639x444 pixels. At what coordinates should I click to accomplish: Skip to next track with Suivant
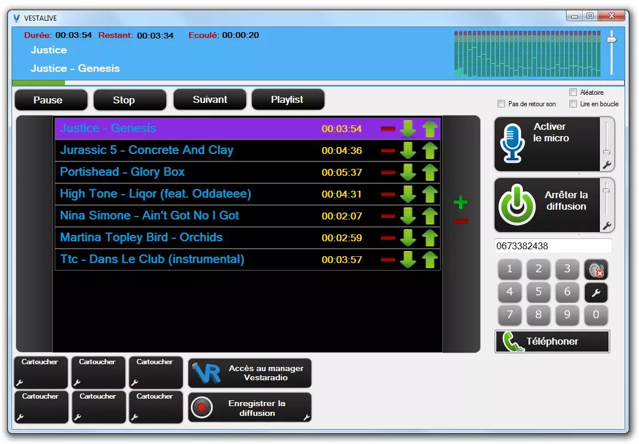tap(210, 99)
